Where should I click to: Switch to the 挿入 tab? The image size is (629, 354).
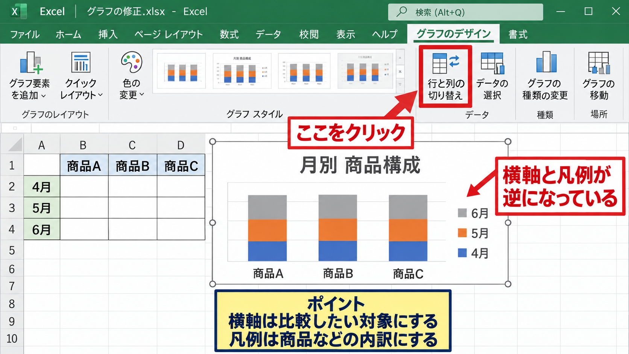[108, 34]
